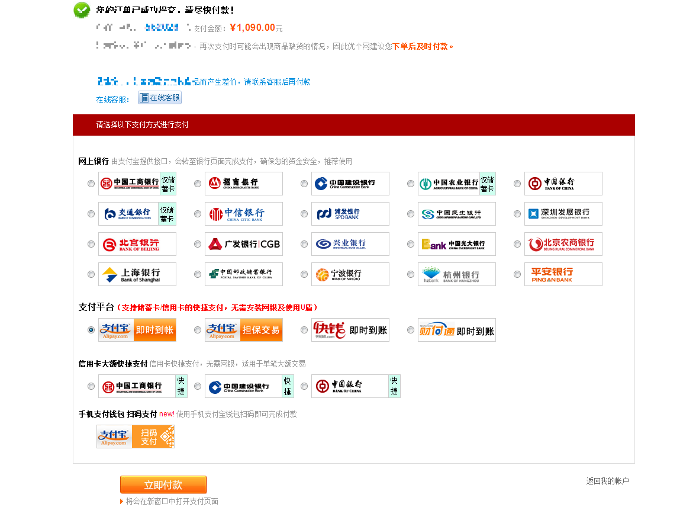Click the 交通银行 bank logo
The width and height of the screenshot is (696, 507).
click(x=137, y=214)
